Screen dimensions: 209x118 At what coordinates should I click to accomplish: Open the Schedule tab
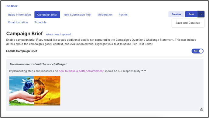click(40, 22)
